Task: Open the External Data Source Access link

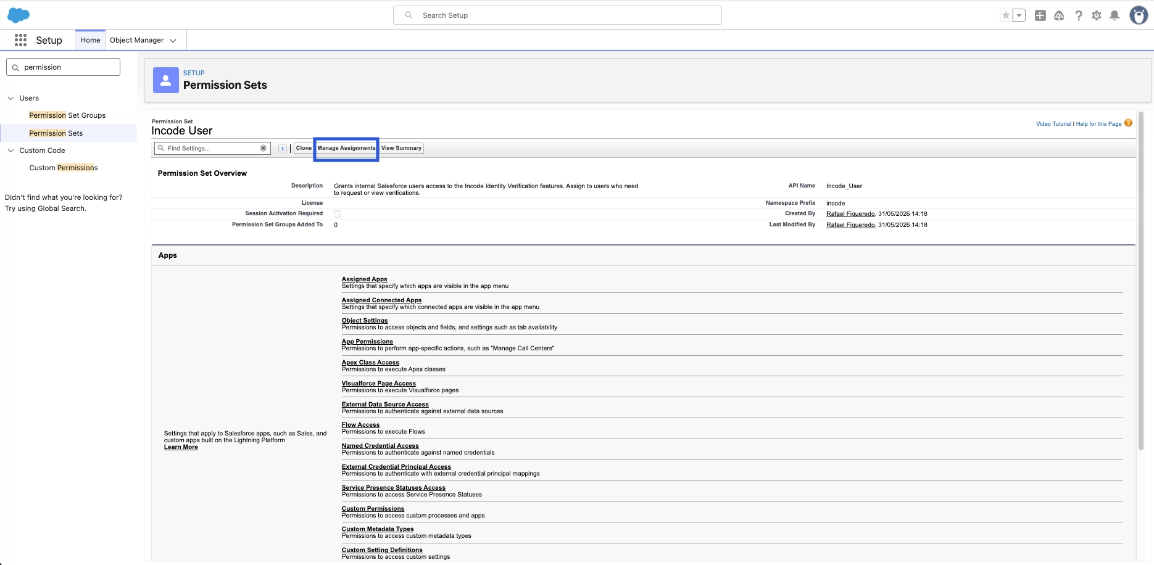Action: click(385, 405)
